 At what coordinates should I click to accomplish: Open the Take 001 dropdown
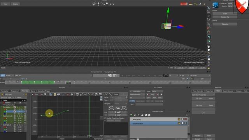point(53,75)
